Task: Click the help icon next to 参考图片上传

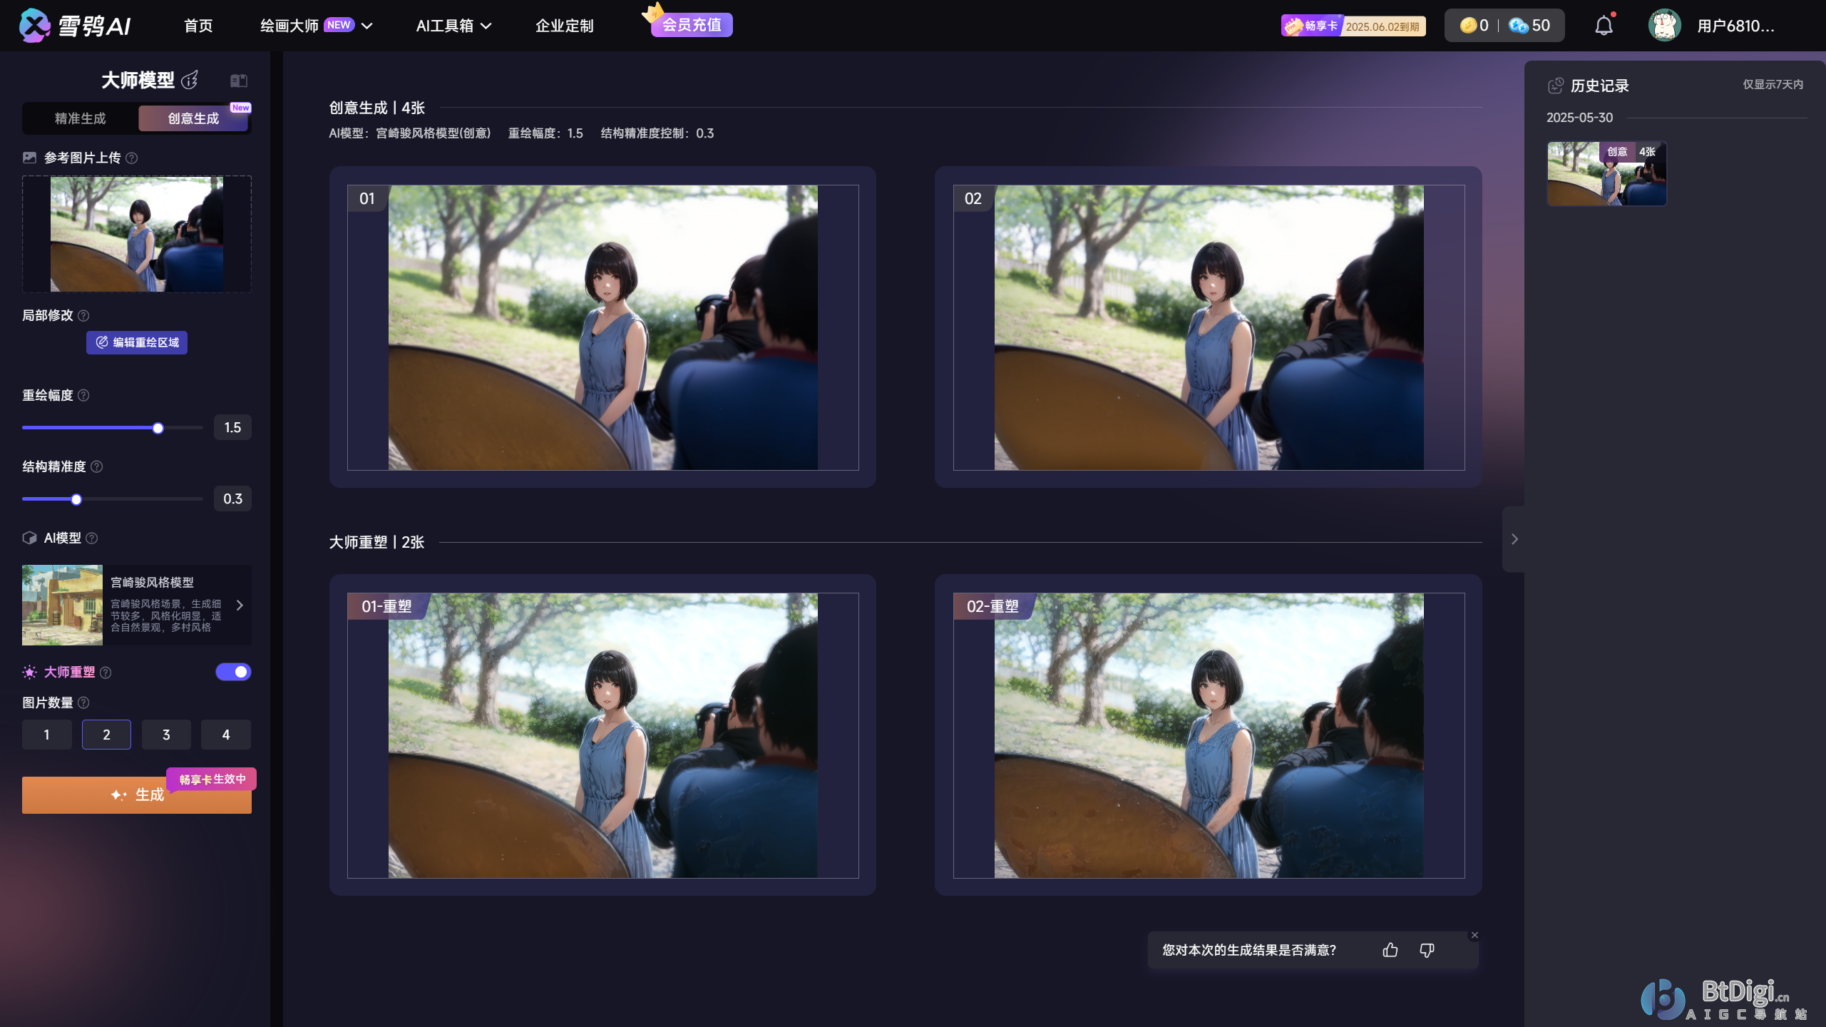Action: [x=132, y=158]
